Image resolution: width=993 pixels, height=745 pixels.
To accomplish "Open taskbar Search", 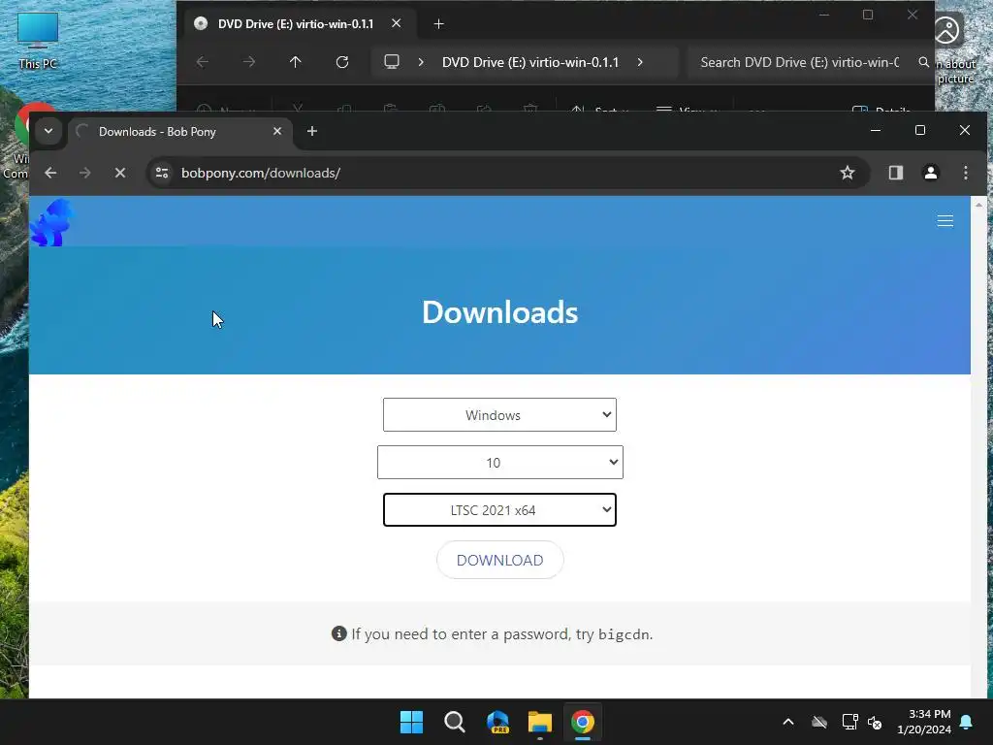I will [454, 722].
